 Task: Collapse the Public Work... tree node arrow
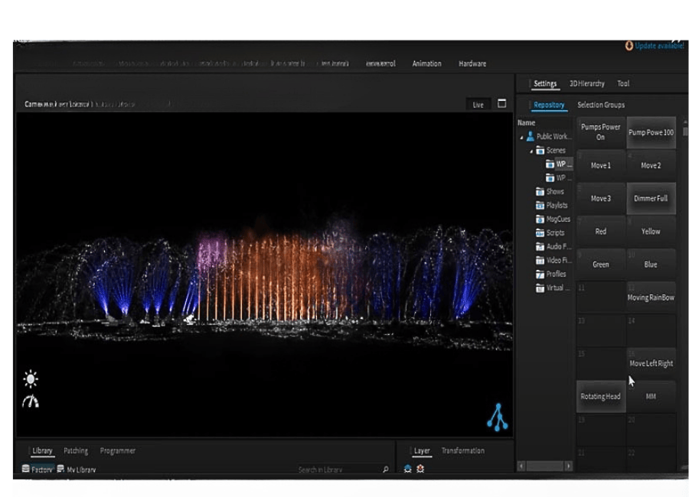521,138
